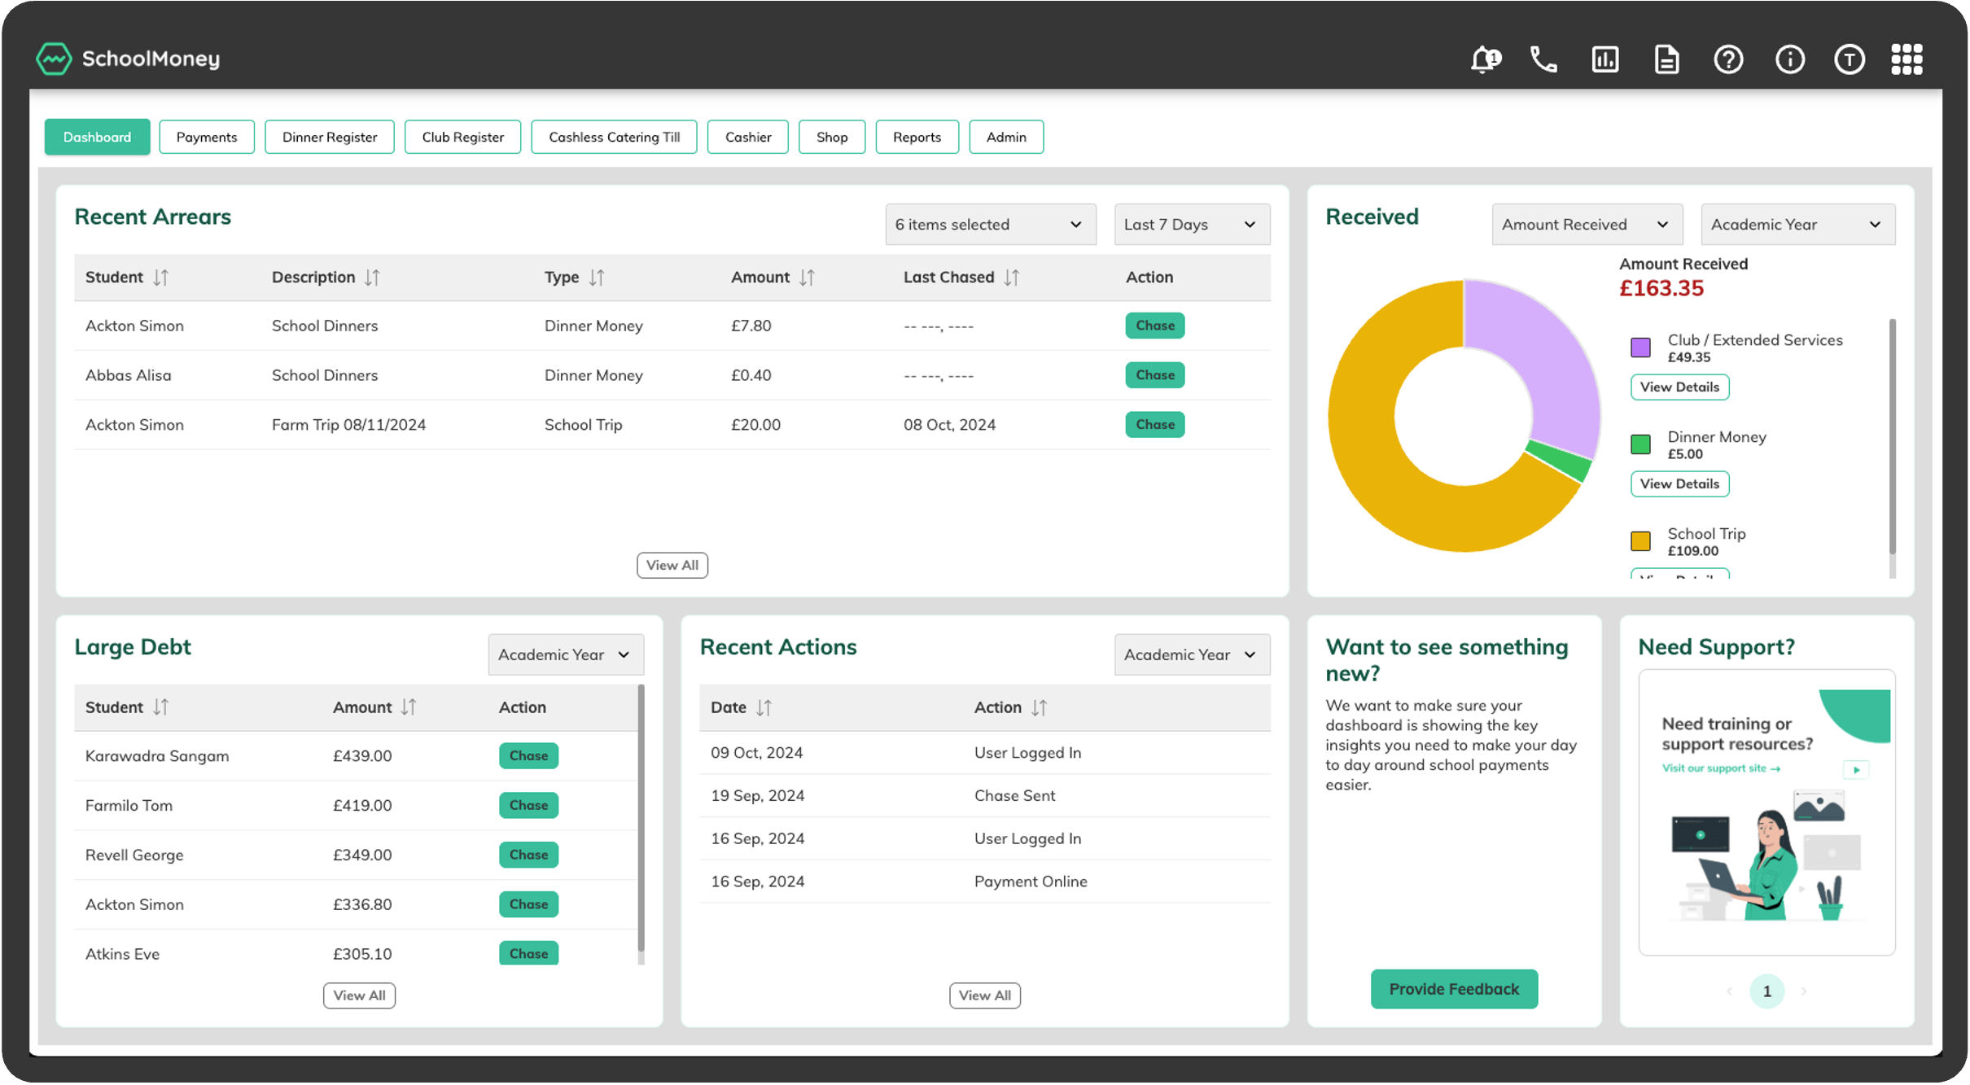The image size is (1970, 1085).
Task: View Details for Club / Extended Services
Action: [x=1679, y=387]
